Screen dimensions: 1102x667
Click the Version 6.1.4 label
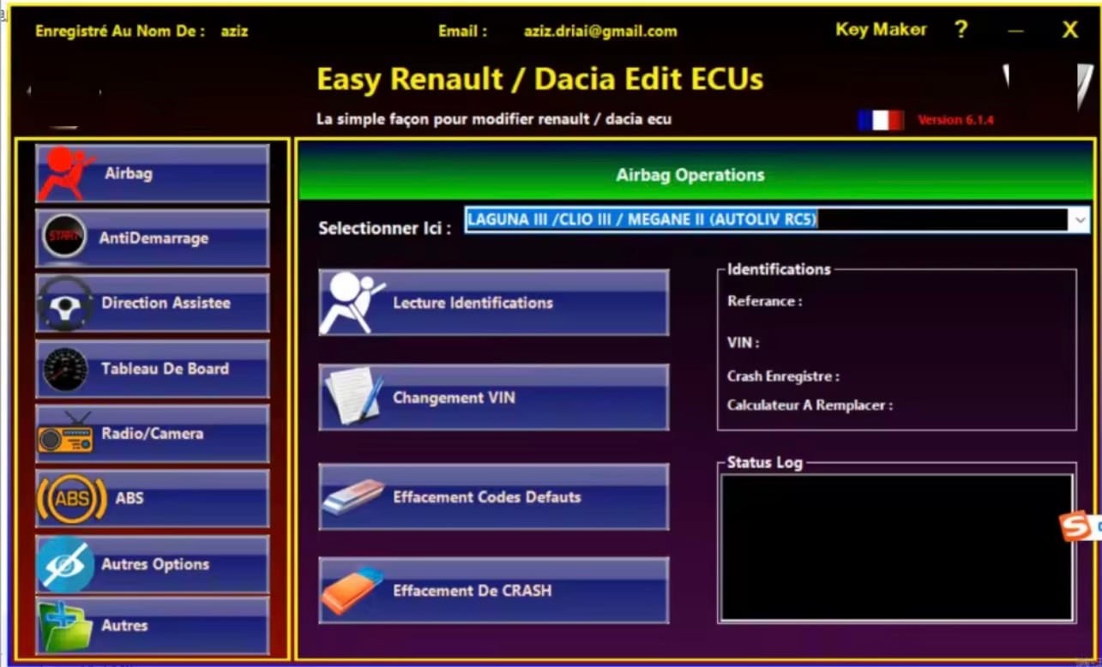[955, 120]
